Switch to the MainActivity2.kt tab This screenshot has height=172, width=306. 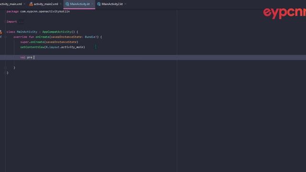pyautogui.click(x=112, y=4)
